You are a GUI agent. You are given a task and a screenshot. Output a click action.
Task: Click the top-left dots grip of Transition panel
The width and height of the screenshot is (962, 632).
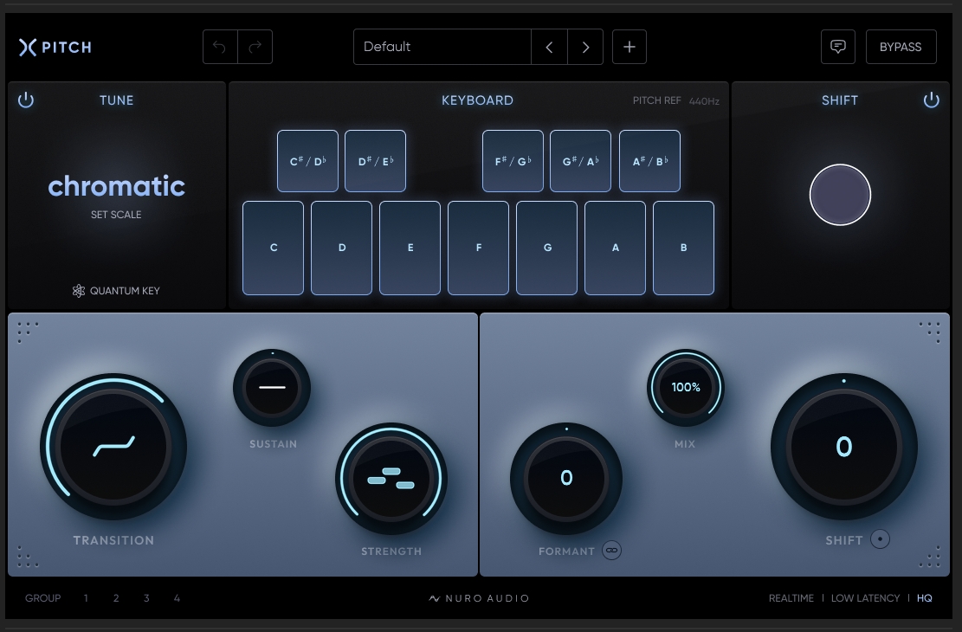[28, 332]
